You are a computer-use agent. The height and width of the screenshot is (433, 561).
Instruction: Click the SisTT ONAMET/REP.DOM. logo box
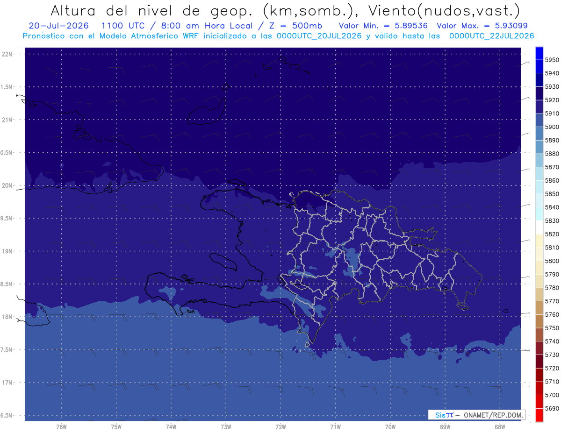tap(476, 415)
